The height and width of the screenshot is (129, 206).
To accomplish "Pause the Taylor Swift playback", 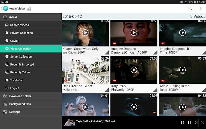I will click(x=189, y=123).
